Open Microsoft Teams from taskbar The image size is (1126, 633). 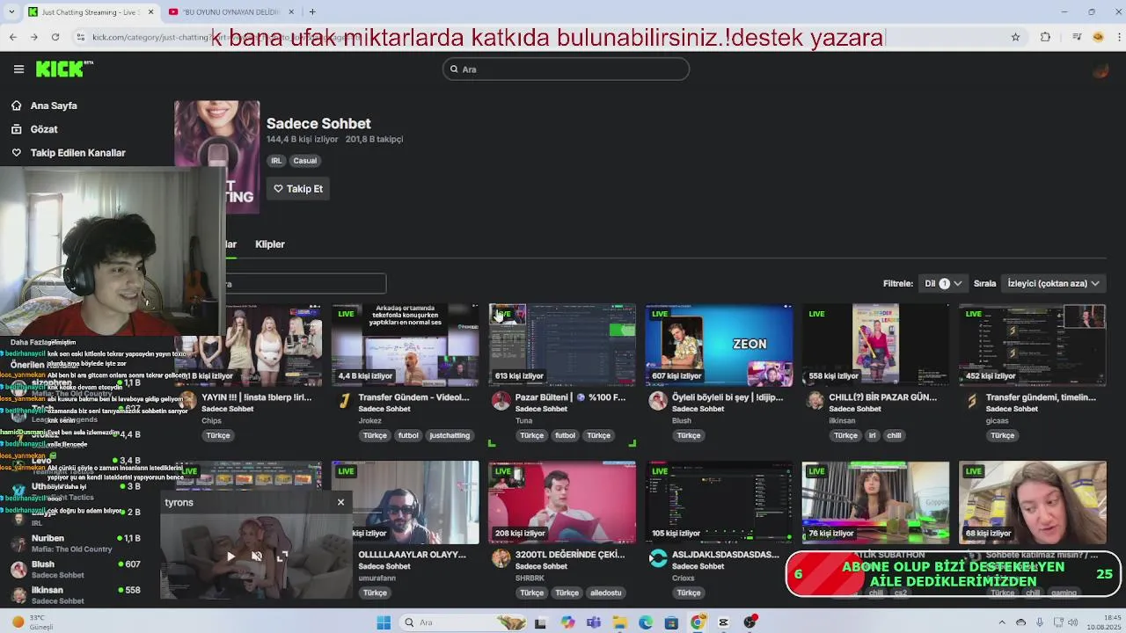click(x=594, y=622)
